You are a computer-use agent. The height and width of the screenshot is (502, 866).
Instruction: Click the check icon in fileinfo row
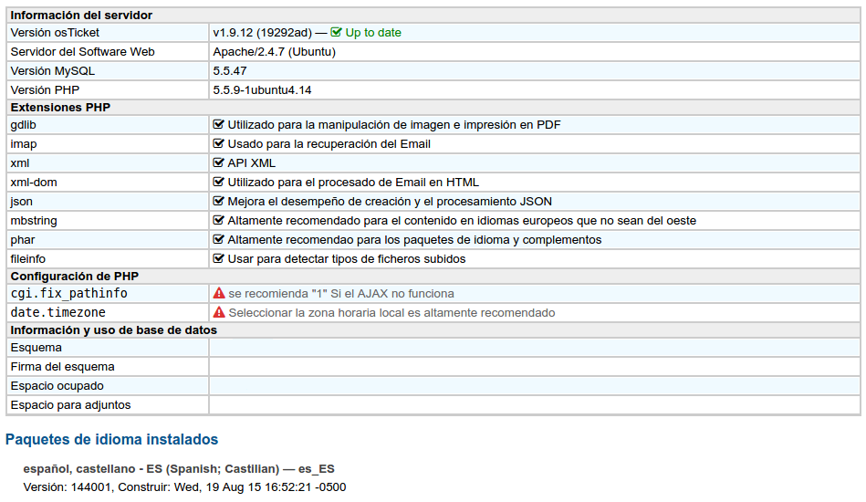click(219, 258)
